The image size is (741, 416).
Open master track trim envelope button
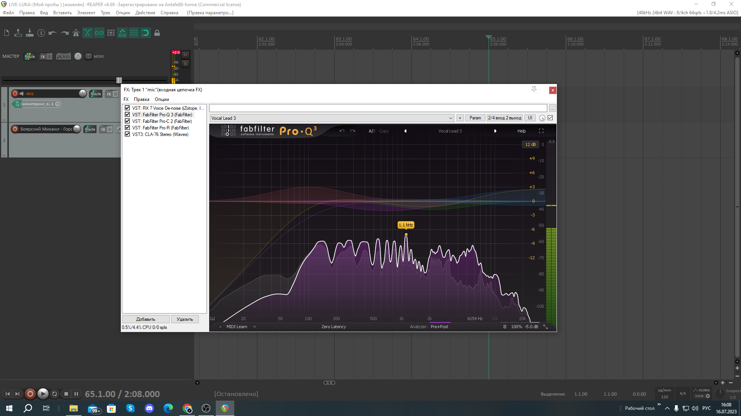pos(64,57)
